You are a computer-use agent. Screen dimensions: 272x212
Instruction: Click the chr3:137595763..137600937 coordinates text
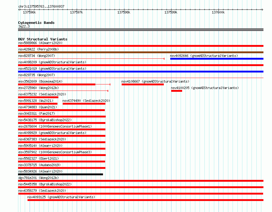(x=41, y=6)
